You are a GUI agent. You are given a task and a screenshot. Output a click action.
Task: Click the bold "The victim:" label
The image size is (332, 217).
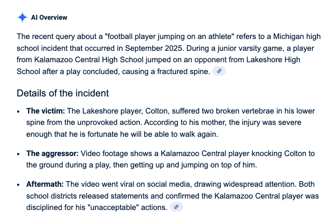(x=46, y=111)
